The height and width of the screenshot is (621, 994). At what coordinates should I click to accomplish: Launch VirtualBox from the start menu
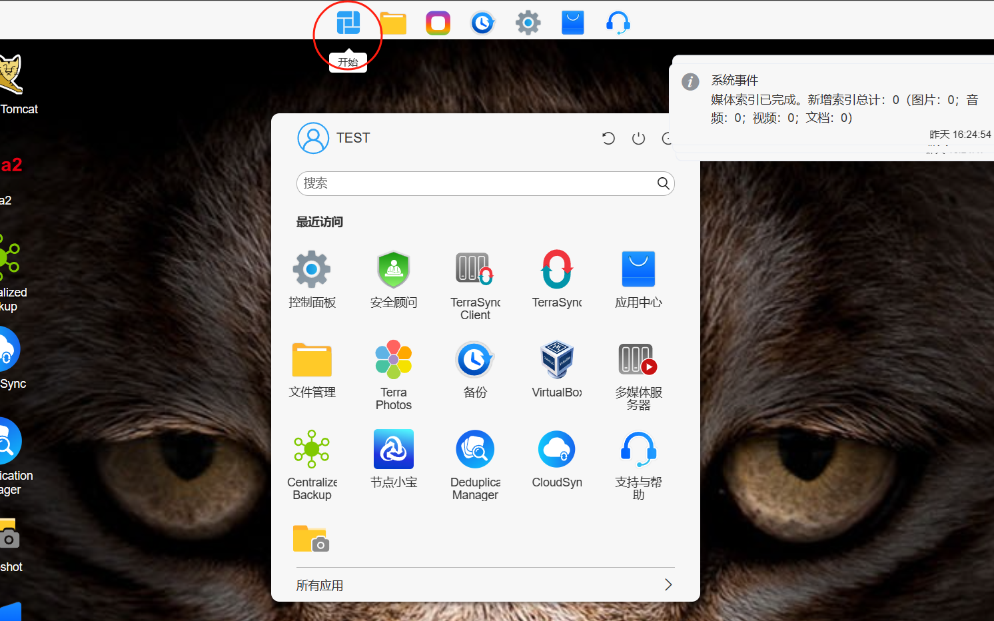click(557, 369)
